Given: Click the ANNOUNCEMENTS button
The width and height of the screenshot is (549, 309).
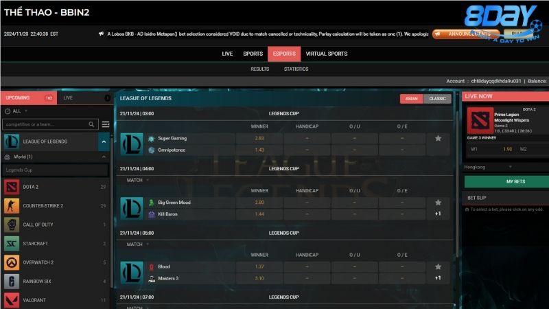Looking at the screenshot, I should point(467,34).
